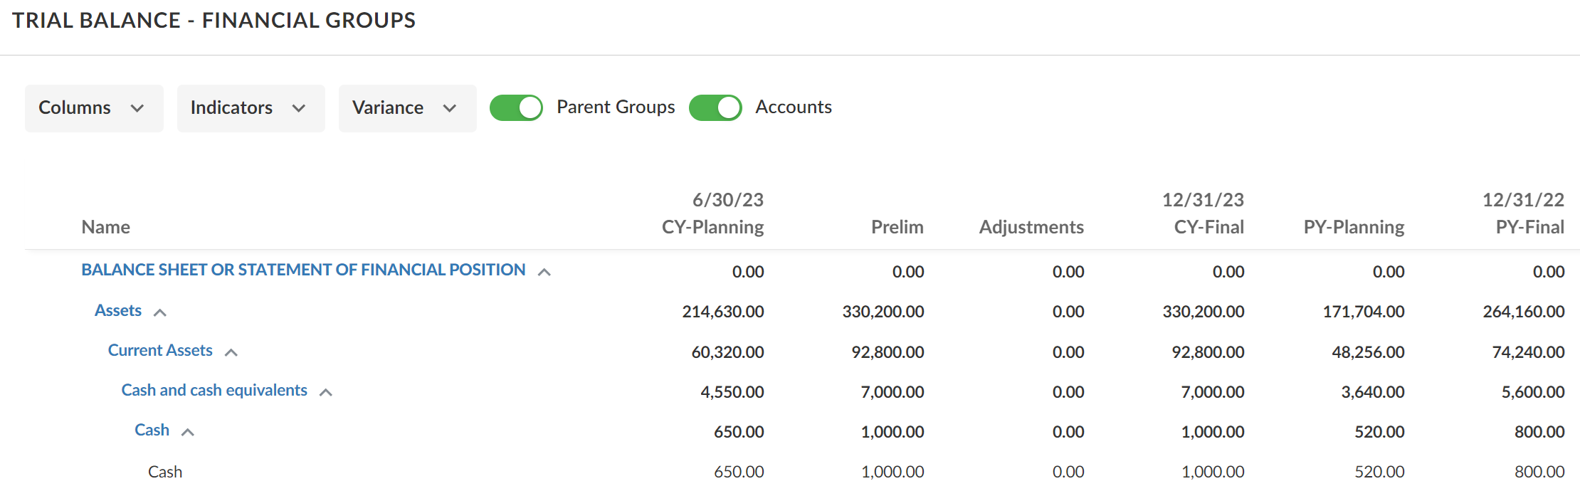Open the Balance Sheet group link

[303, 270]
